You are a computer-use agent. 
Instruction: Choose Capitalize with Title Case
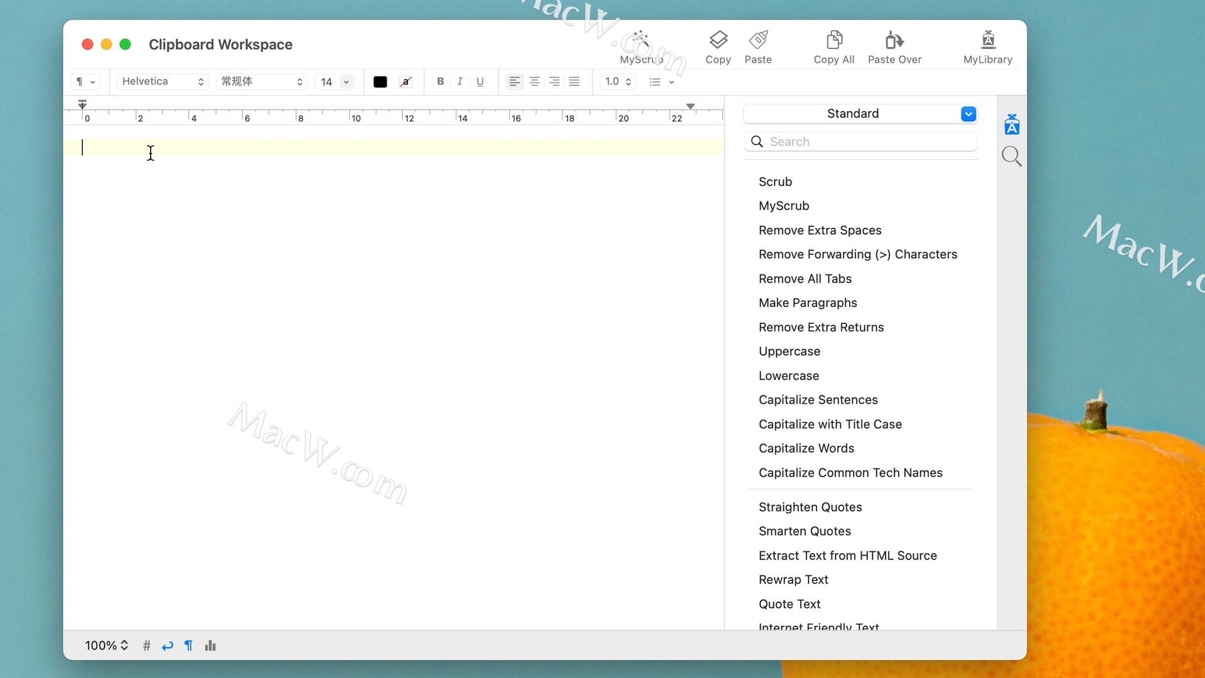pos(830,424)
